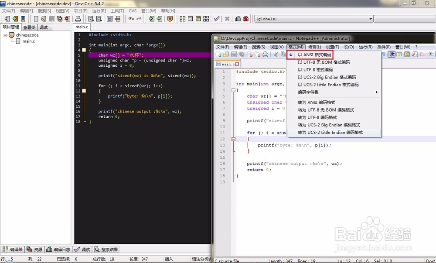Open the members dropdown right of (globals)

[405, 19]
